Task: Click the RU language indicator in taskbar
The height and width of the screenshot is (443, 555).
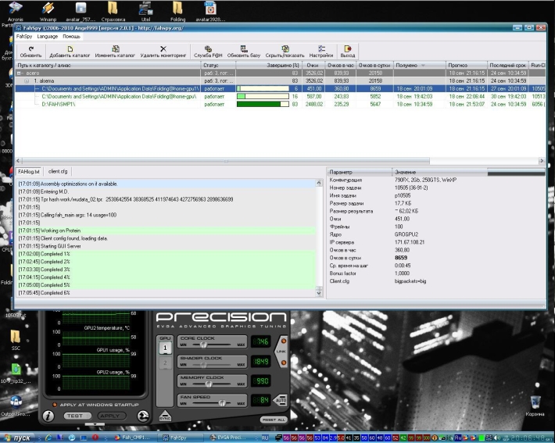Action: pos(265,438)
